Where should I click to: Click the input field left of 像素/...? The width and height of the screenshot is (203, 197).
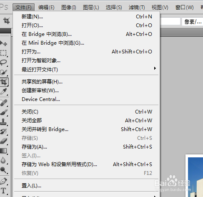tap(170, 21)
